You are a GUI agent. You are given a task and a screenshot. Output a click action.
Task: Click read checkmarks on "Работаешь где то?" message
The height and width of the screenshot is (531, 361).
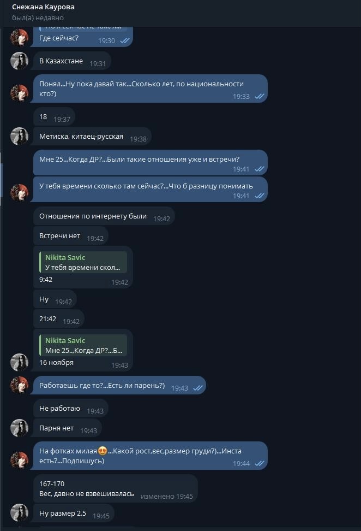197,388
